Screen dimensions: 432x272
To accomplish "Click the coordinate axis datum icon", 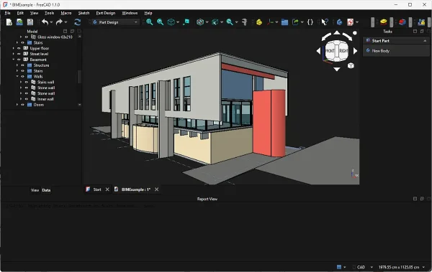I will coord(270,22).
